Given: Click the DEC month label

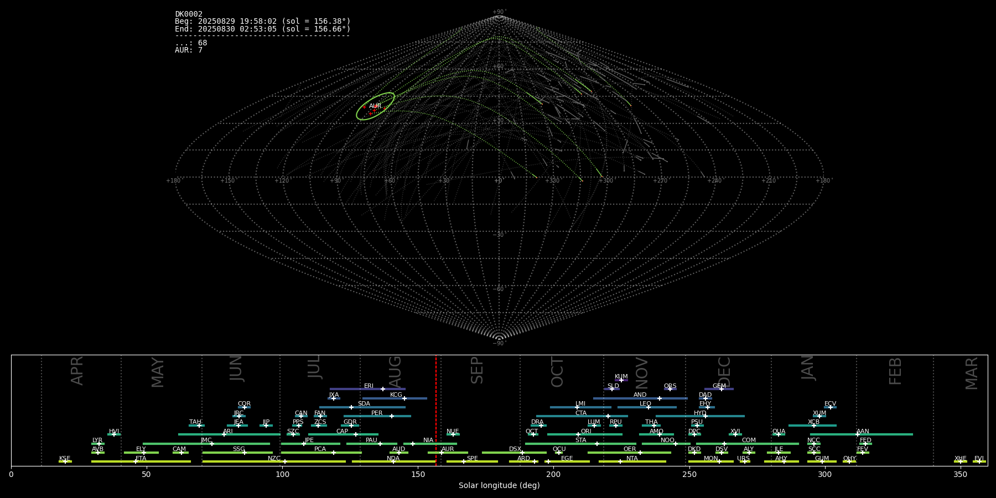Looking at the screenshot, I should coord(724,372).
